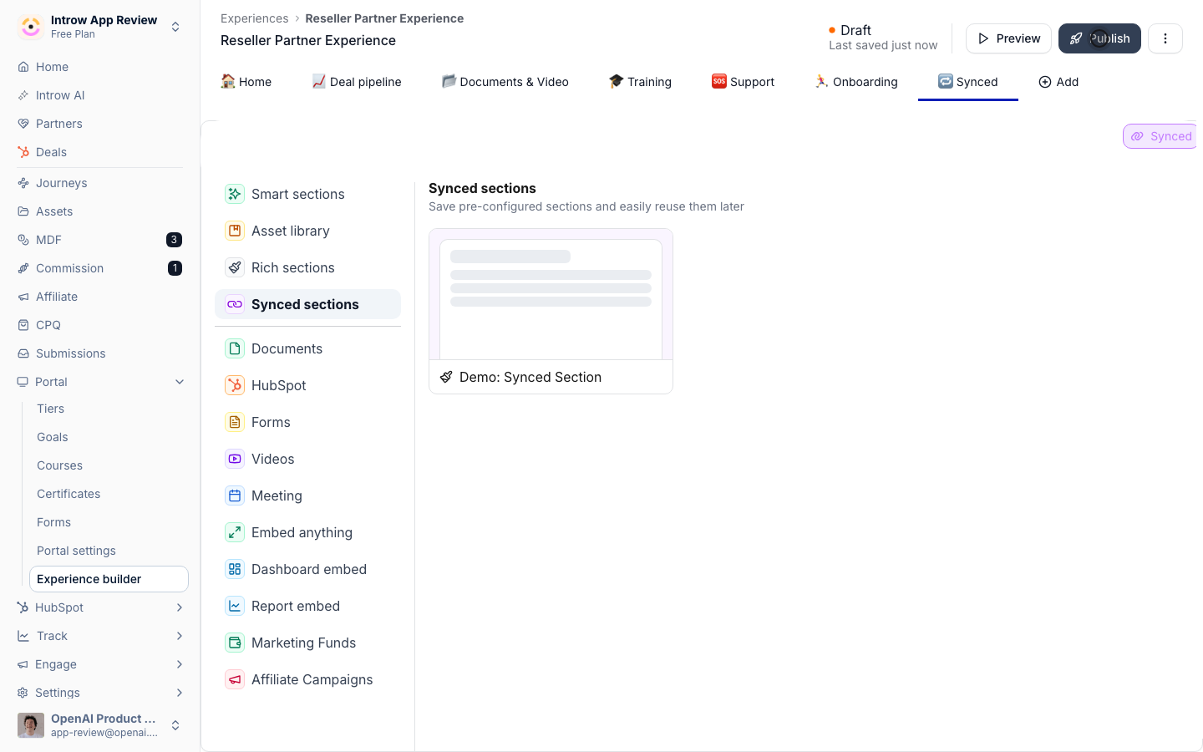
Task: Open Affiliate Campaigns megaphone icon
Action: coord(235,679)
